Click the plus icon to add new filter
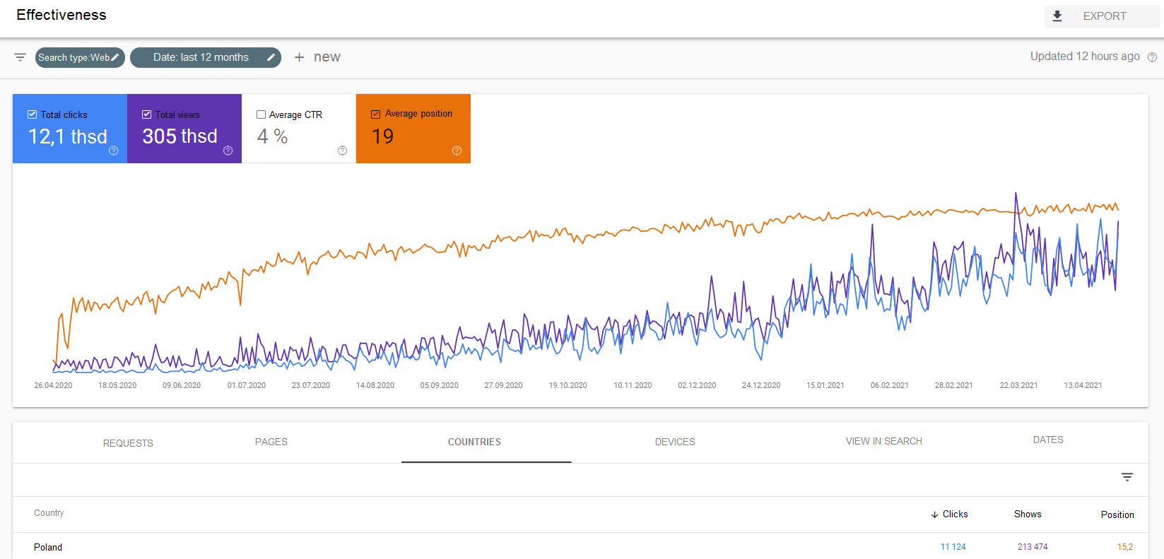1164x559 pixels. [299, 57]
